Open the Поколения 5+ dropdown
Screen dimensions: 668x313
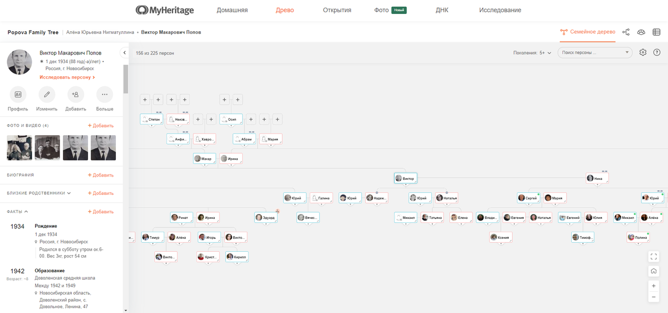tap(532, 53)
